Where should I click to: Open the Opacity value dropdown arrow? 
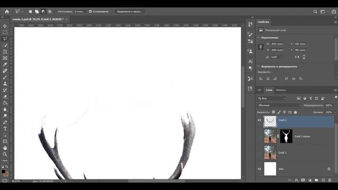[335, 106]
